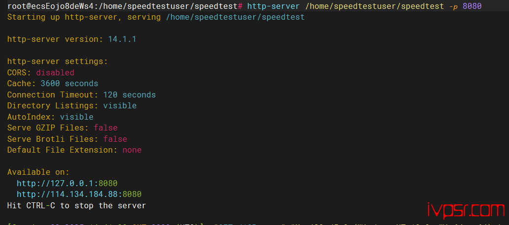Click the version number 14.1.1
The image size is (509, 225).
[x=122, y=39]
